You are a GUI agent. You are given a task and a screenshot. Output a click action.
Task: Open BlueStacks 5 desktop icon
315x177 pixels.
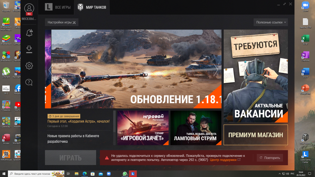(x=6, y=40)
